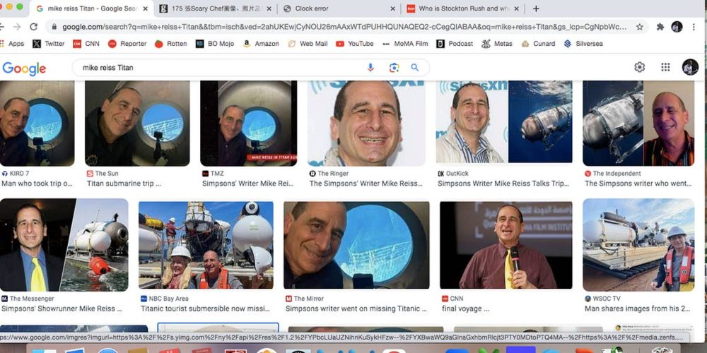Open the Reporter bookmark
The image size is (707, 353).
point(127,44)
